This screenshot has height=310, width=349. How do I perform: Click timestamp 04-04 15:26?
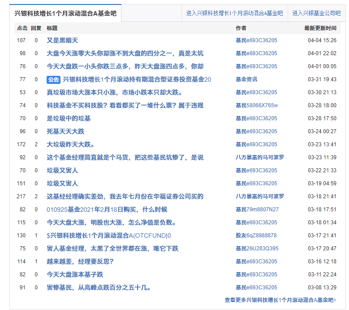pos(322,40)
